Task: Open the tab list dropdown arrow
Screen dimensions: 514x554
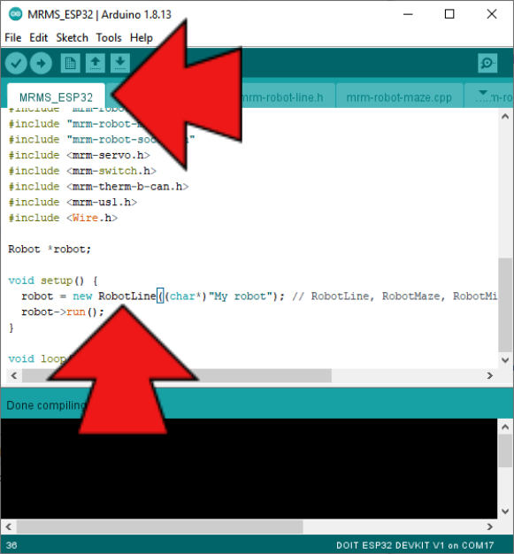Action: pyautogui.click(x=482, y=93)
